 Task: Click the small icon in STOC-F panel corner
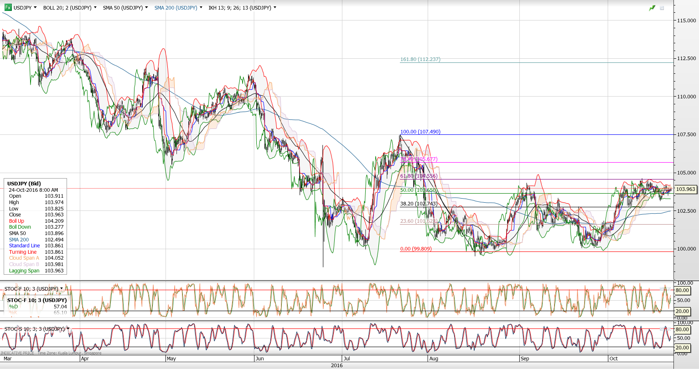click(x=662, y=289)
